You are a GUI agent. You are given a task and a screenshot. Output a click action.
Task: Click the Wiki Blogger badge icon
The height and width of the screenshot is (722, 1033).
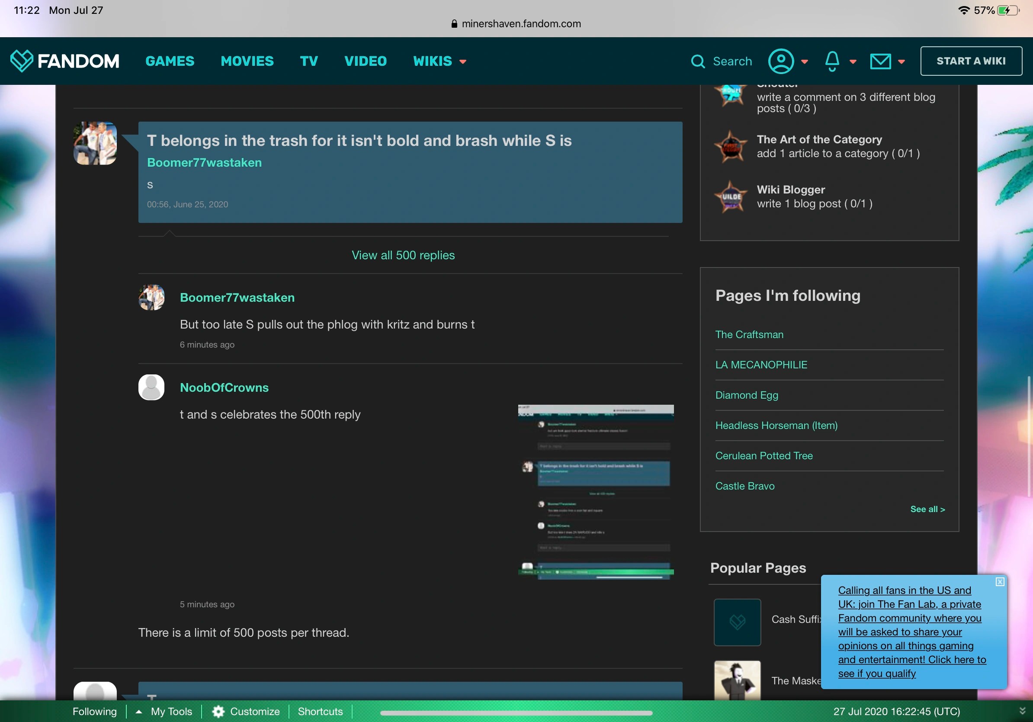coord(731,197)
